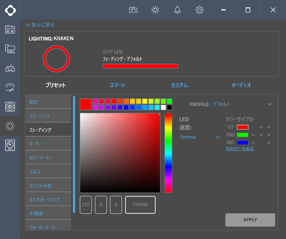286x239 pixels.
Task: Click the large current red color swatch
Action: pyautogui.click(x=86, y=105)
